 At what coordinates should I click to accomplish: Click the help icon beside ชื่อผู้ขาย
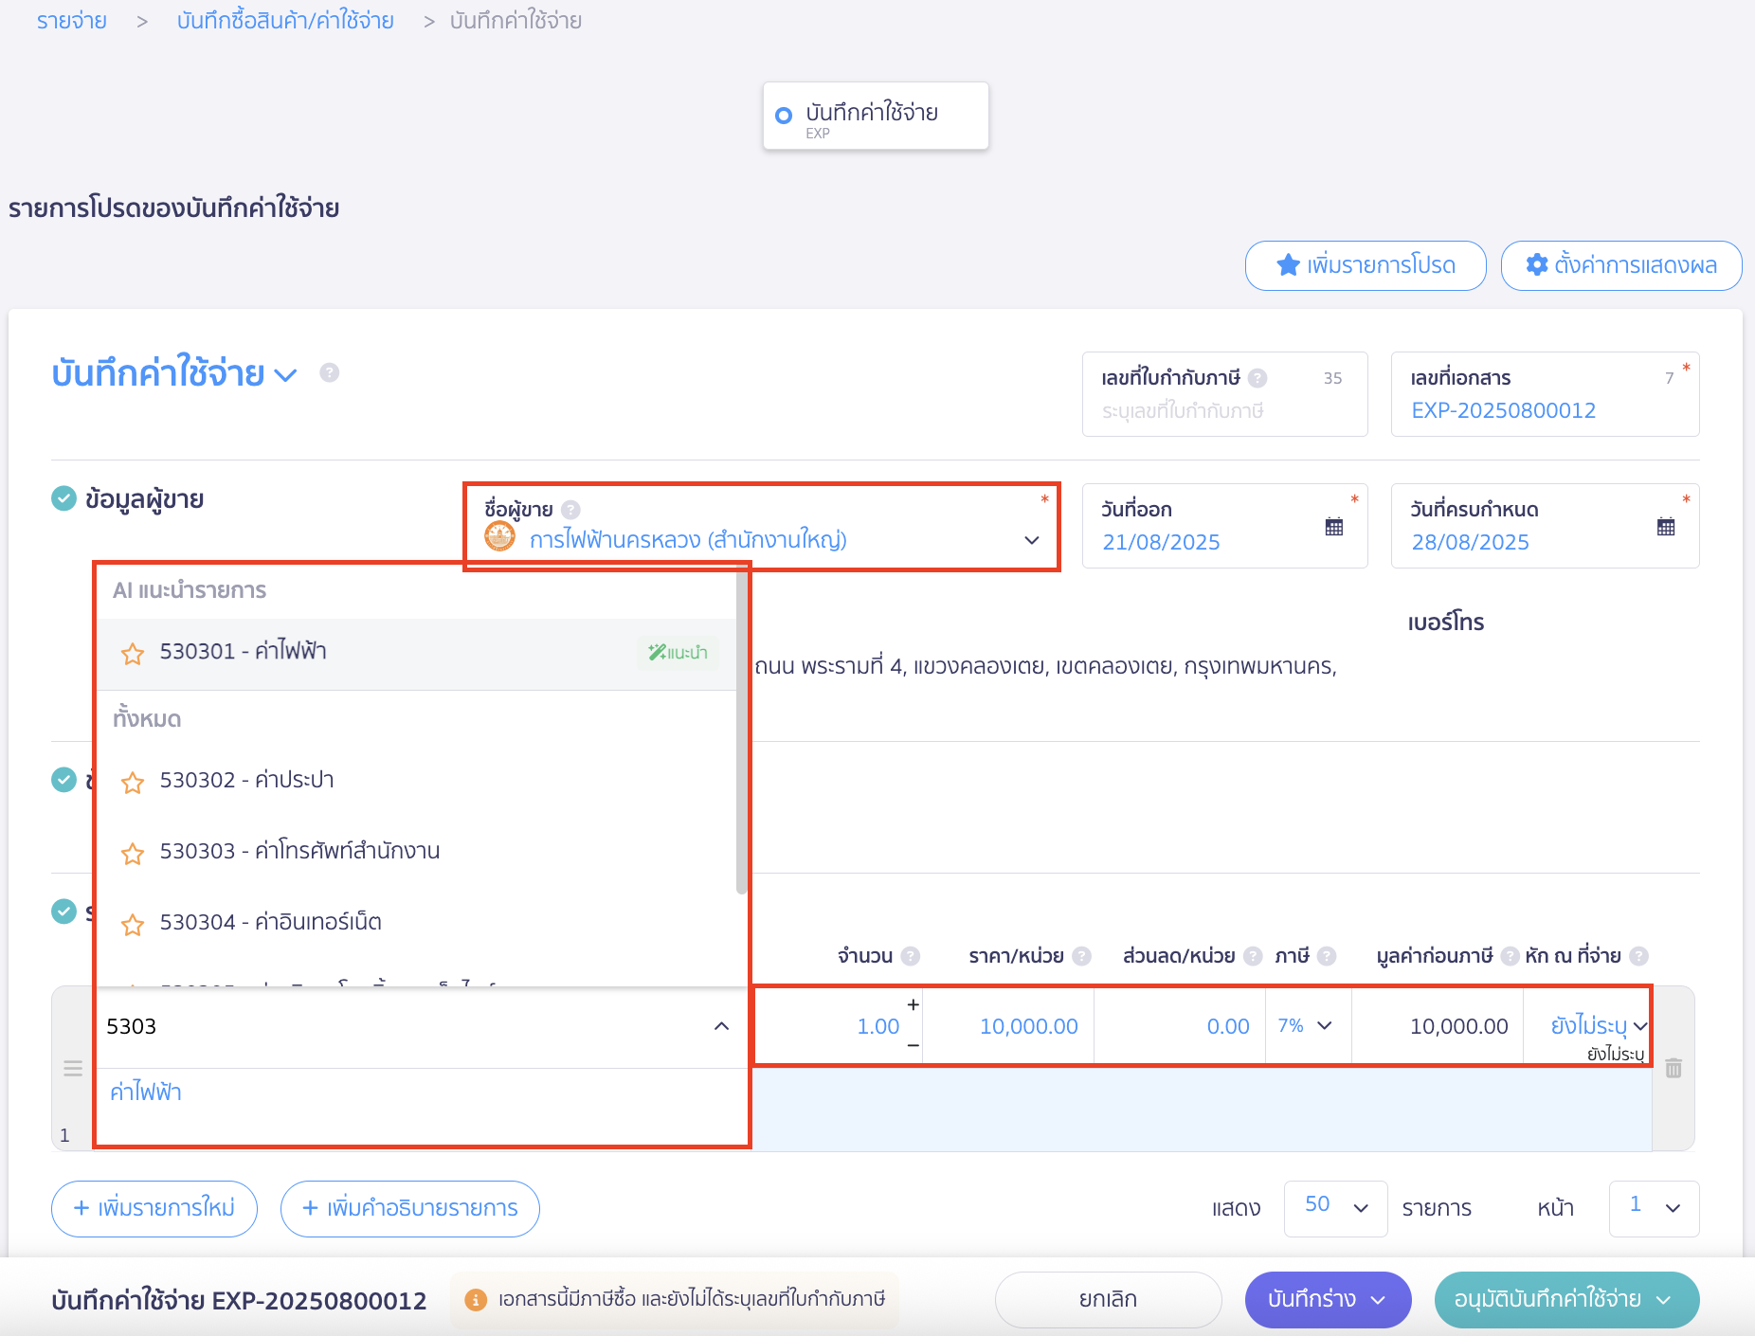pos(570,508)
